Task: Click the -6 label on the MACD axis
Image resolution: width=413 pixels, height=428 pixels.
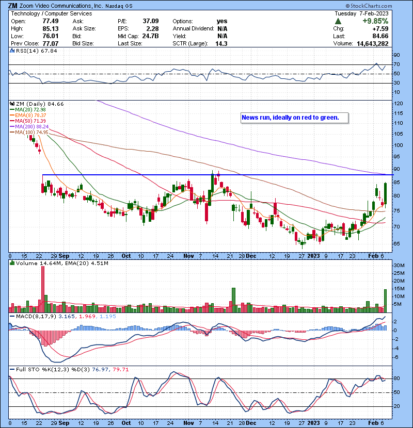Action: (396, 357)
